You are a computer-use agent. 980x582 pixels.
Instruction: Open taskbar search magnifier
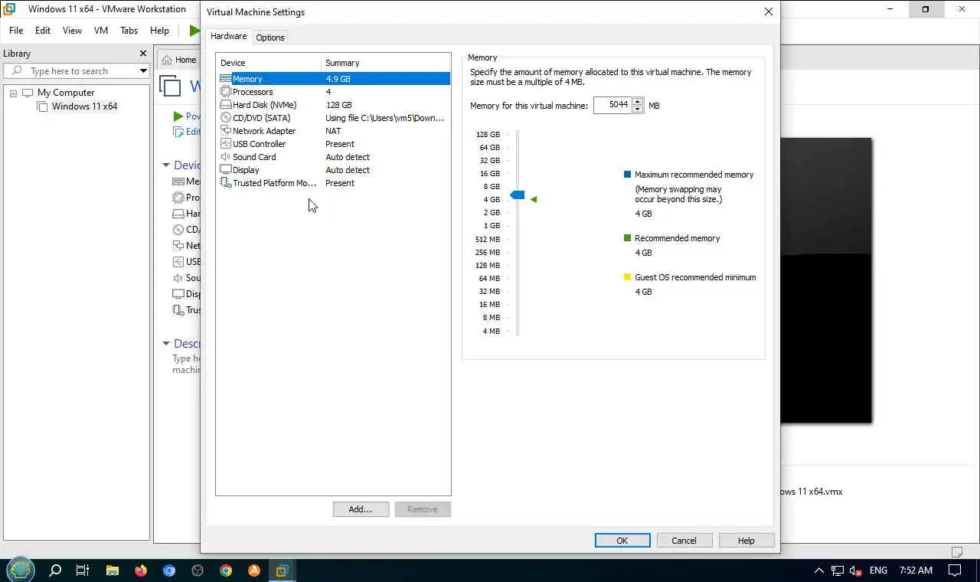pyautogui.click(x=55, y=571)
